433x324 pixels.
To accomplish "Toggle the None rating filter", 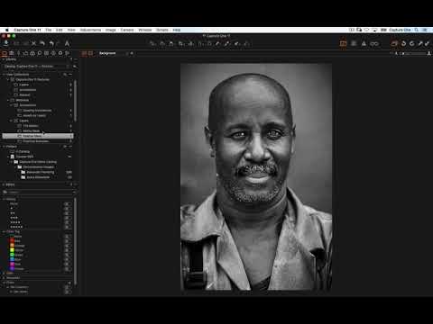I will [67, 204].
